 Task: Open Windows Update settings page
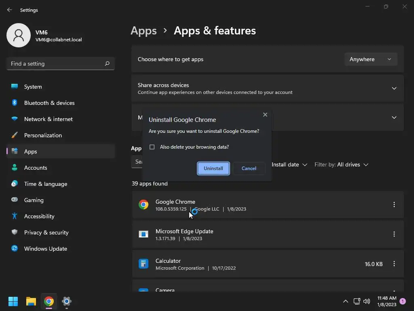coord(45,249)
